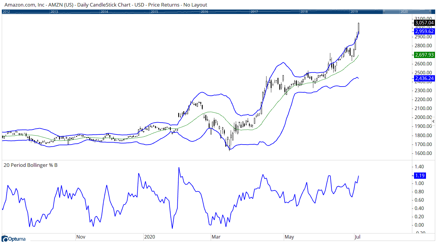The height and width of the screenshot is (243, 437).
Task: Jump to 2016 in the timeline bar
Action: click(204, 12)
